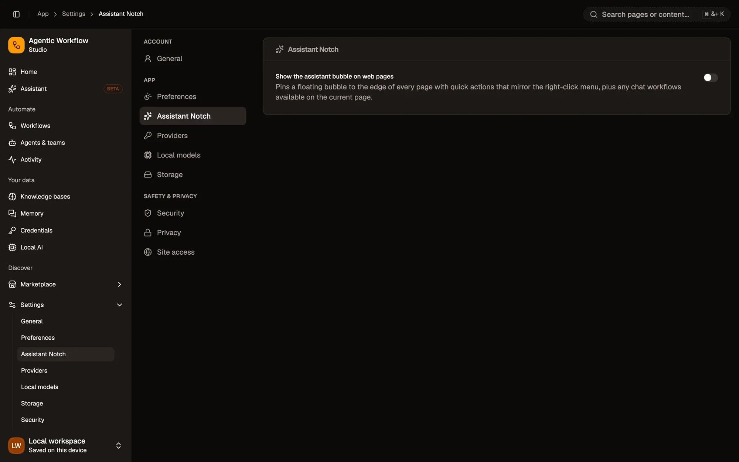Open Local models in the sidebar Settings submenu
The width and height of the screenshot is (739, 462).
(66, 387)
